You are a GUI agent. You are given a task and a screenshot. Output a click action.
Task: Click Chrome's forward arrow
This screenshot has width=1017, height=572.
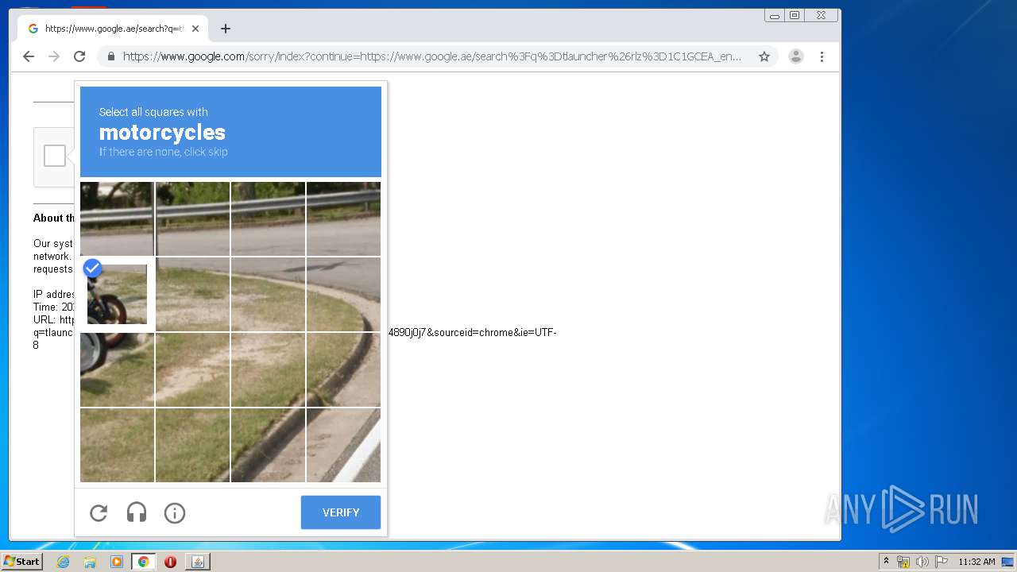click(54, 56)
